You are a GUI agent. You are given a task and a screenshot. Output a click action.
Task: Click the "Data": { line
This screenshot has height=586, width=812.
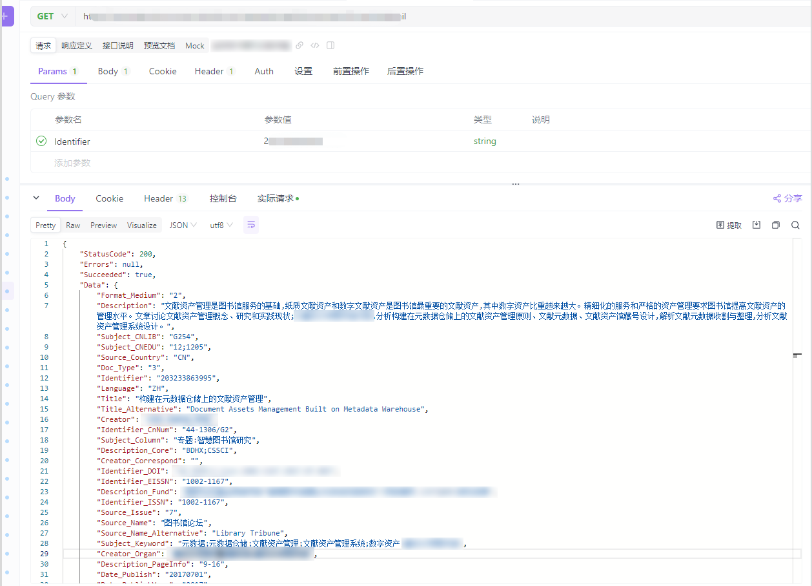coord(99,285)
